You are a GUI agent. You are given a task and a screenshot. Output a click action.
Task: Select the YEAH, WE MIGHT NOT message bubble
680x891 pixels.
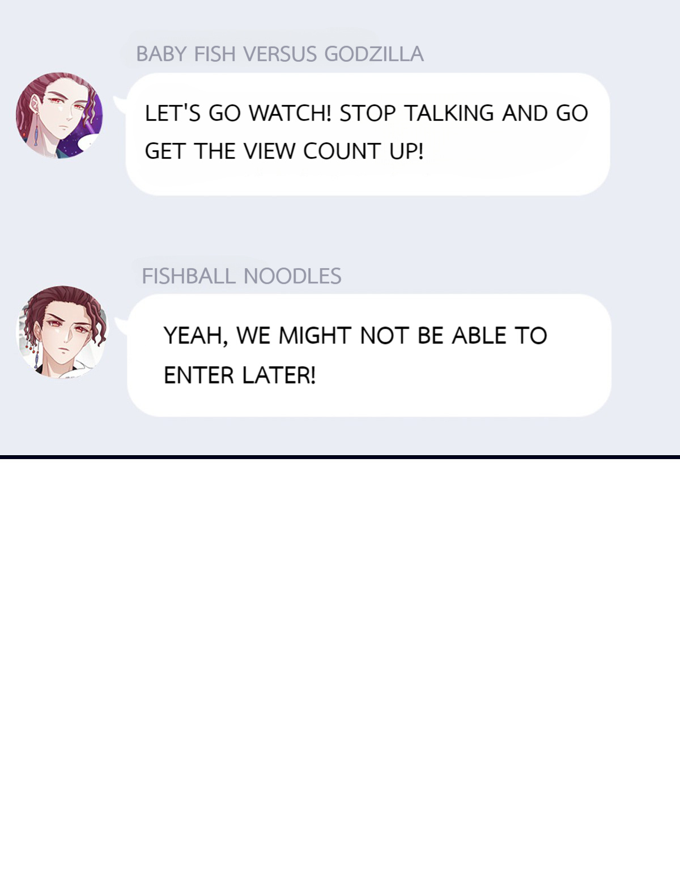pos(369,355)
